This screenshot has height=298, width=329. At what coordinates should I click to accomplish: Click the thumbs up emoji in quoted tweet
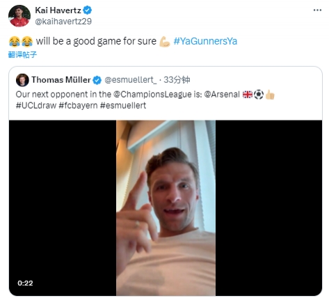[270, 95]
